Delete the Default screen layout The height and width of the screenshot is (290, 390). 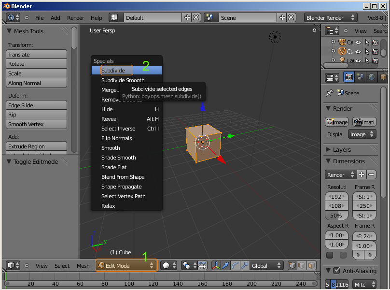(196, 18)
